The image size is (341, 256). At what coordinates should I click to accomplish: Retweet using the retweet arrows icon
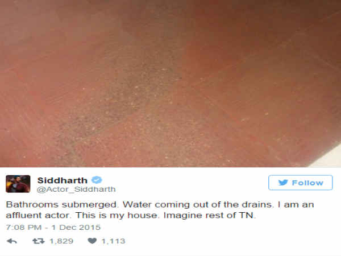click(38, 241)
